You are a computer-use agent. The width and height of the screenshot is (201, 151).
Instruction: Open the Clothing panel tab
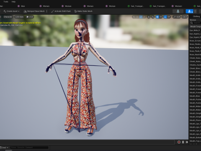(x=196, y=16)
